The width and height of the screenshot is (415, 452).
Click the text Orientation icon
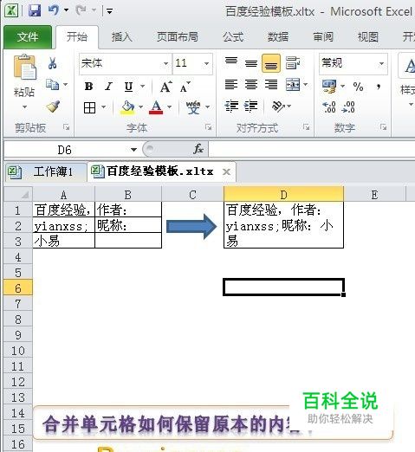[278, 107]
